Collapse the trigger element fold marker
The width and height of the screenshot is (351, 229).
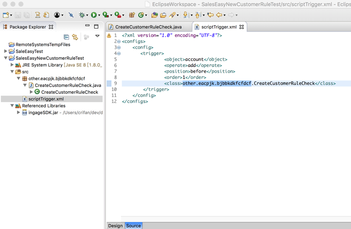pyautogui.click(x=119, y=53)
